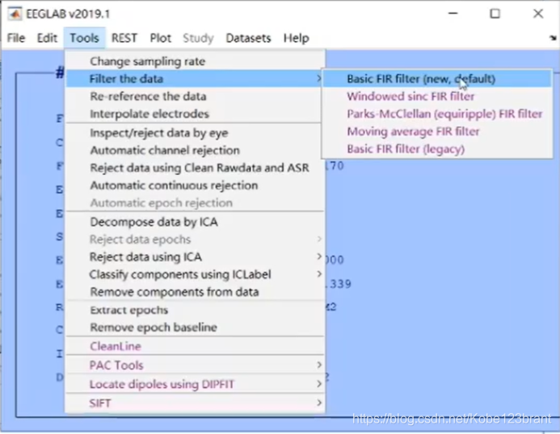Open the Help menu
The width and height of the screenshot is (560, 434).
point(296,38)
